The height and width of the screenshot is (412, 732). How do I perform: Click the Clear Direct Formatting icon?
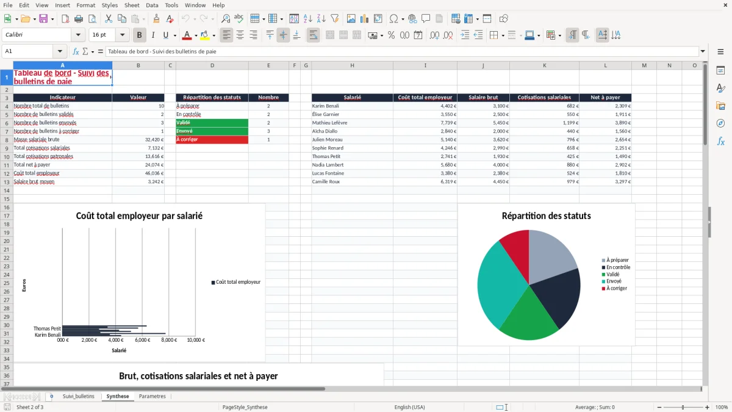click(170, 19)
